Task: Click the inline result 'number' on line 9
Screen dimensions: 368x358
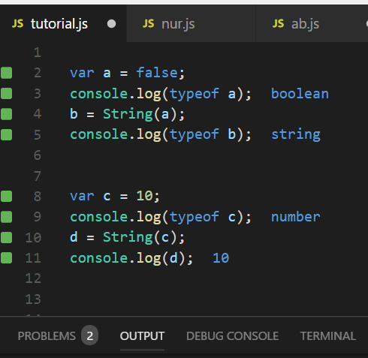Action: coord(296,217)
